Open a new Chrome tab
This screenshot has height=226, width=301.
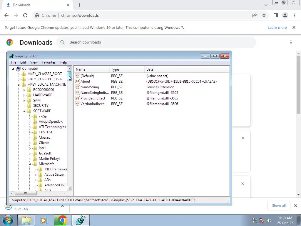point(79,5)
